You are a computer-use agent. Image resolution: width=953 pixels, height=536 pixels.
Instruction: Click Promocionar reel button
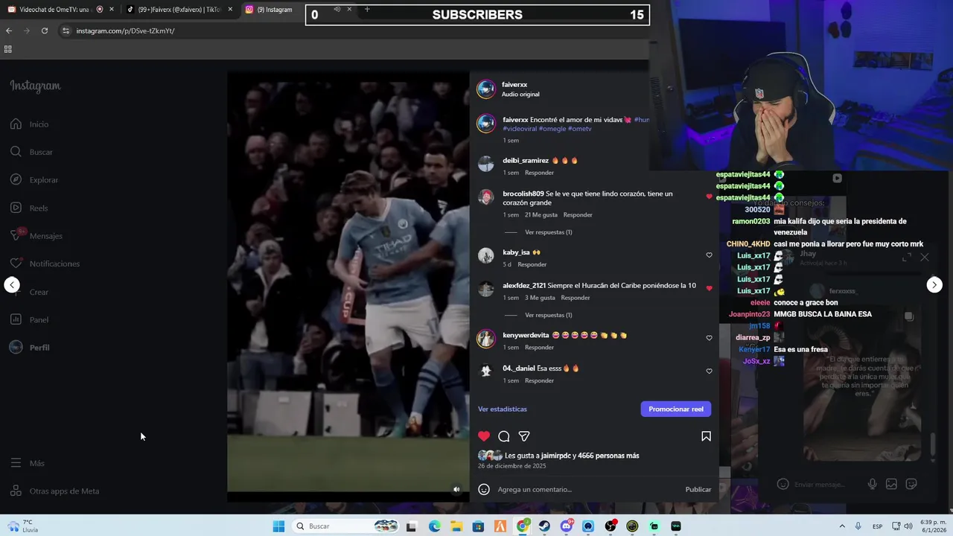676,409
